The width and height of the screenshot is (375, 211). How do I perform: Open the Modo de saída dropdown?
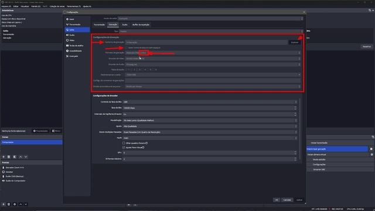tap(211, 18)
